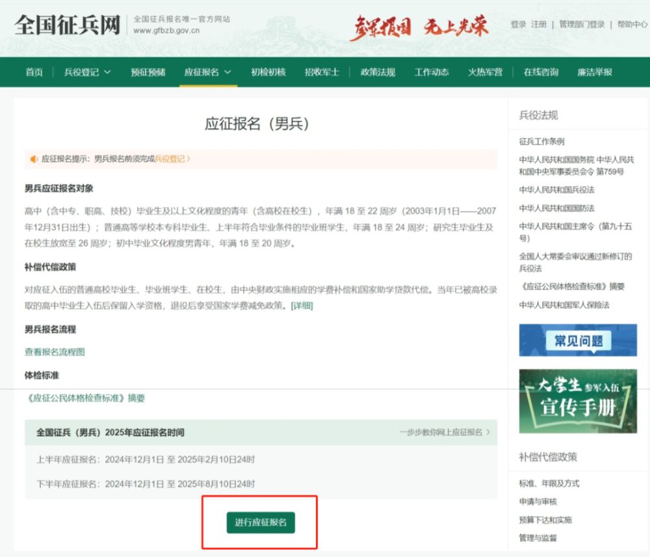Screen dimensions: 650x557
Task: Click 一步步教你网上应征报名 link
Action: click(x=445, y=433)
